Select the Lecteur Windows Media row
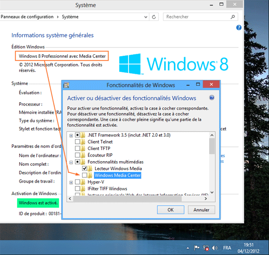 tap(118, 169)
